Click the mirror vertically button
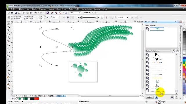186x104 pixels. pyautogui.click(x=68, y=17)
